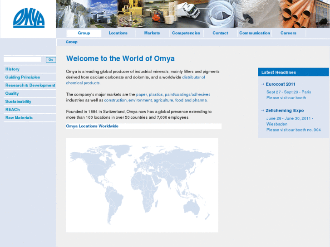Open the Group nav tab
The height and width of the screenshot is (247, 330).
[84, 33]
